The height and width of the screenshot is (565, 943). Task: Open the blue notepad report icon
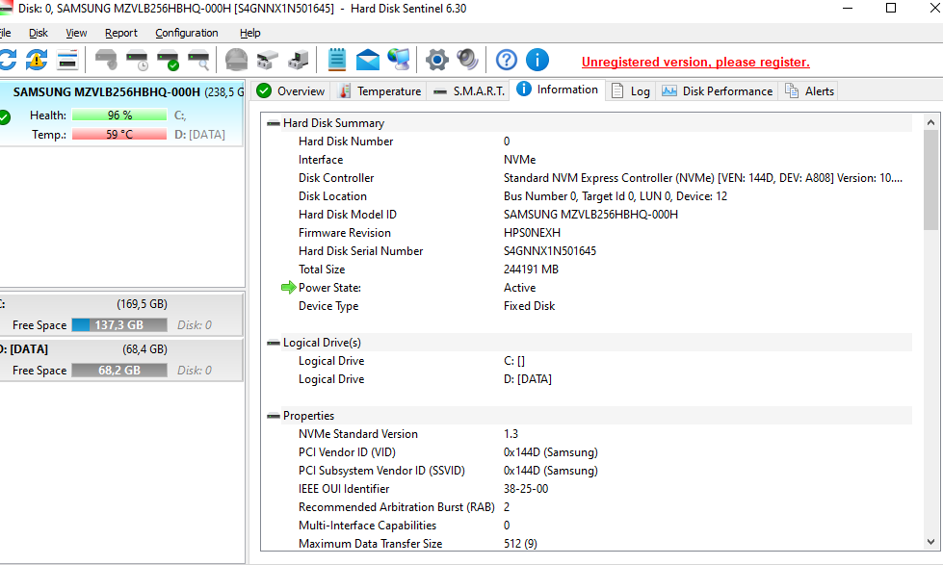coord(337,60)
